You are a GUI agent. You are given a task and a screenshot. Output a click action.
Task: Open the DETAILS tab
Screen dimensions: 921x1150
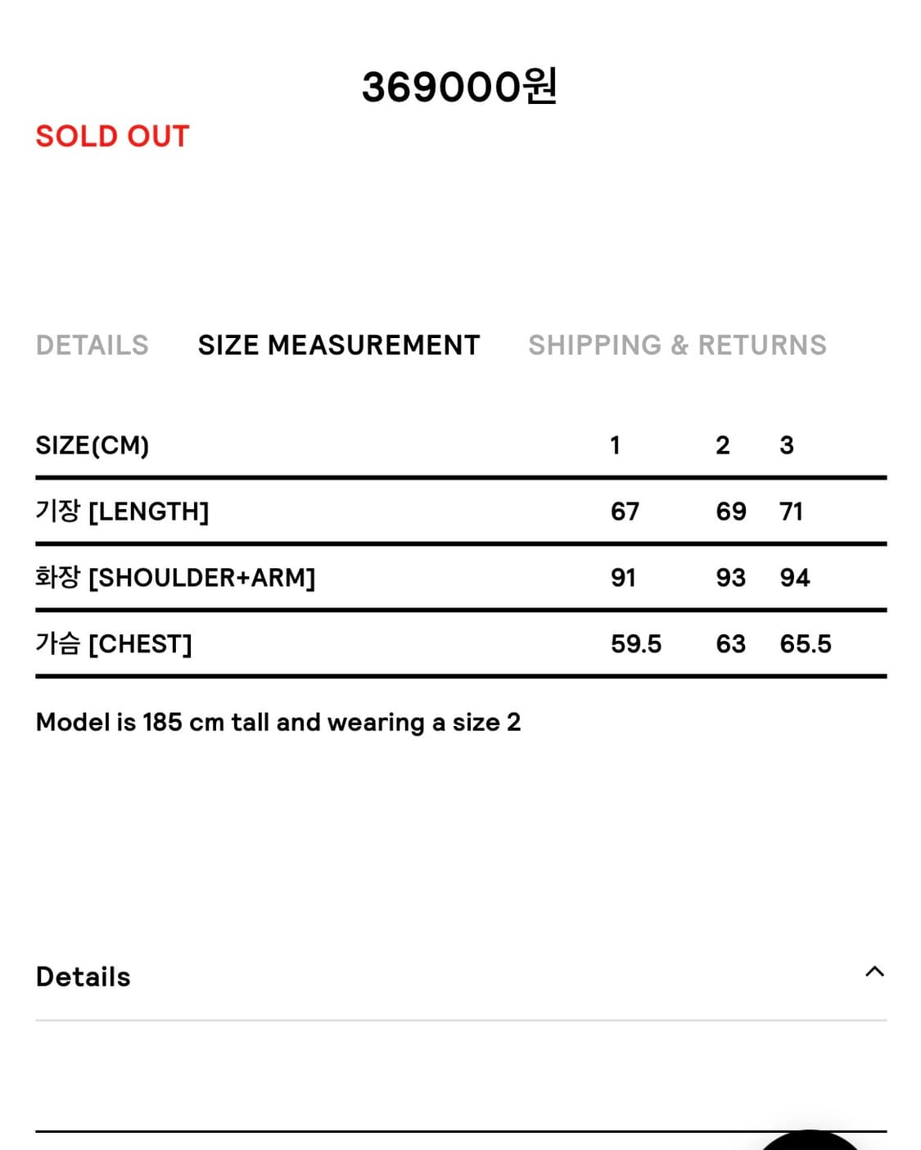(93, 345)
